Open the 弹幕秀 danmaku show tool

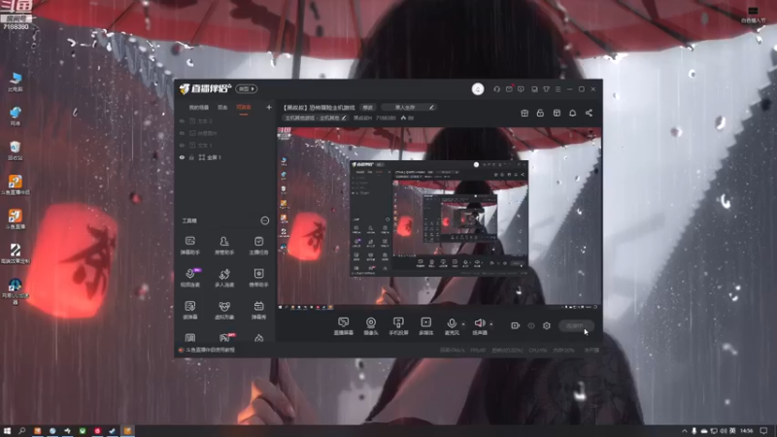point(258,310)
